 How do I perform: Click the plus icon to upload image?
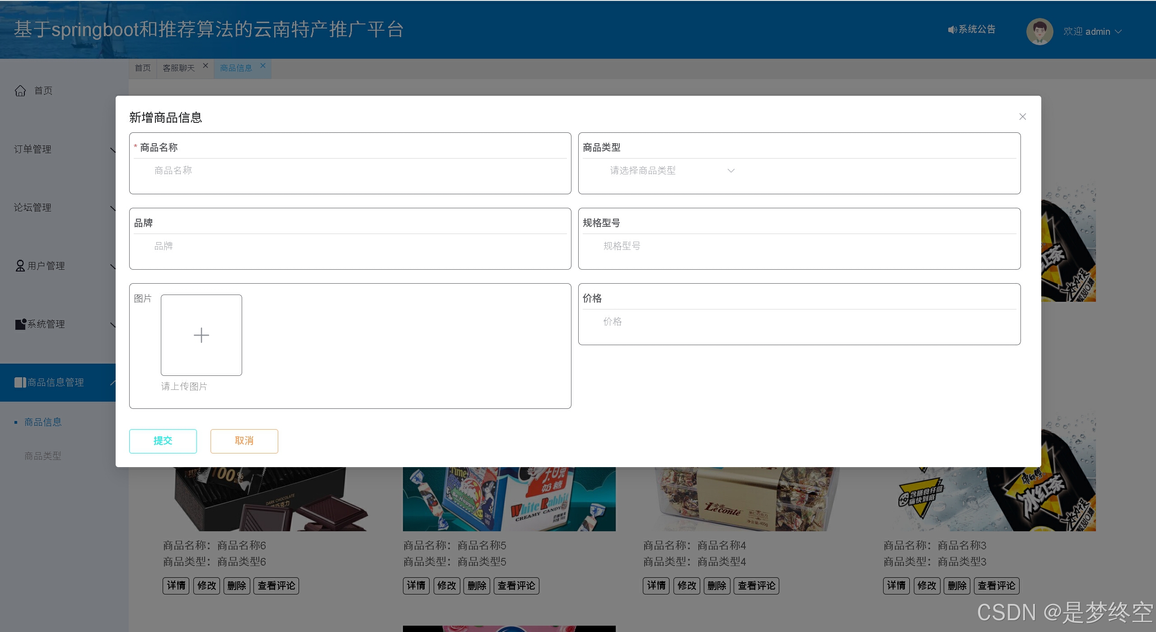point(201,335)
